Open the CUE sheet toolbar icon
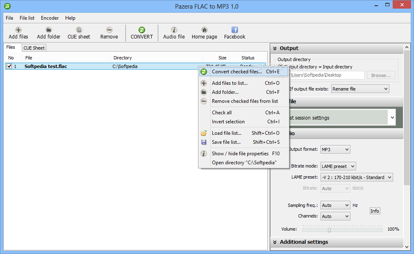414x254 pixels. coord(79,30)
